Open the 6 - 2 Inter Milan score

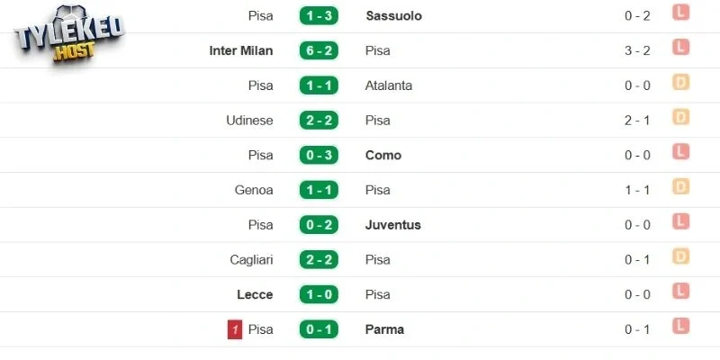pos(319,50)
